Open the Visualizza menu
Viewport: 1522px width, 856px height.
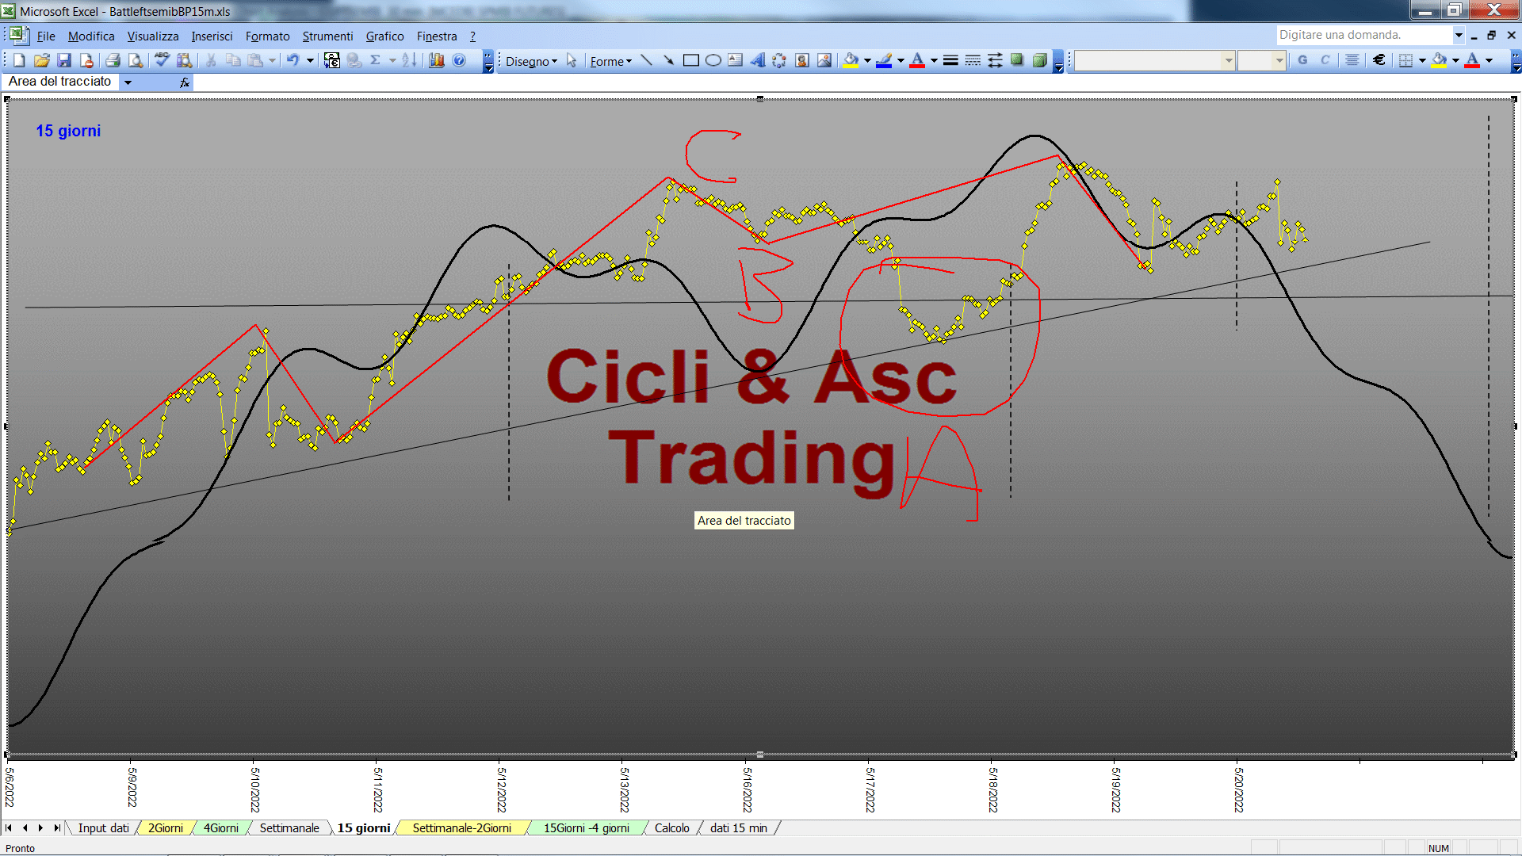pos(153,36)
